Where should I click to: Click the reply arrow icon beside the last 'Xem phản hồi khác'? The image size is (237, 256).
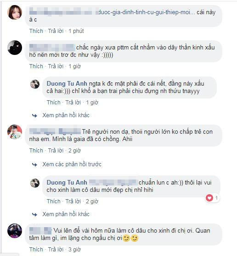point(34,214)
